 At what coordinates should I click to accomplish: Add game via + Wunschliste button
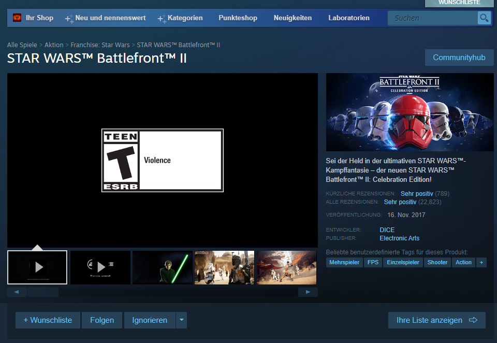[x=48, y=320]
